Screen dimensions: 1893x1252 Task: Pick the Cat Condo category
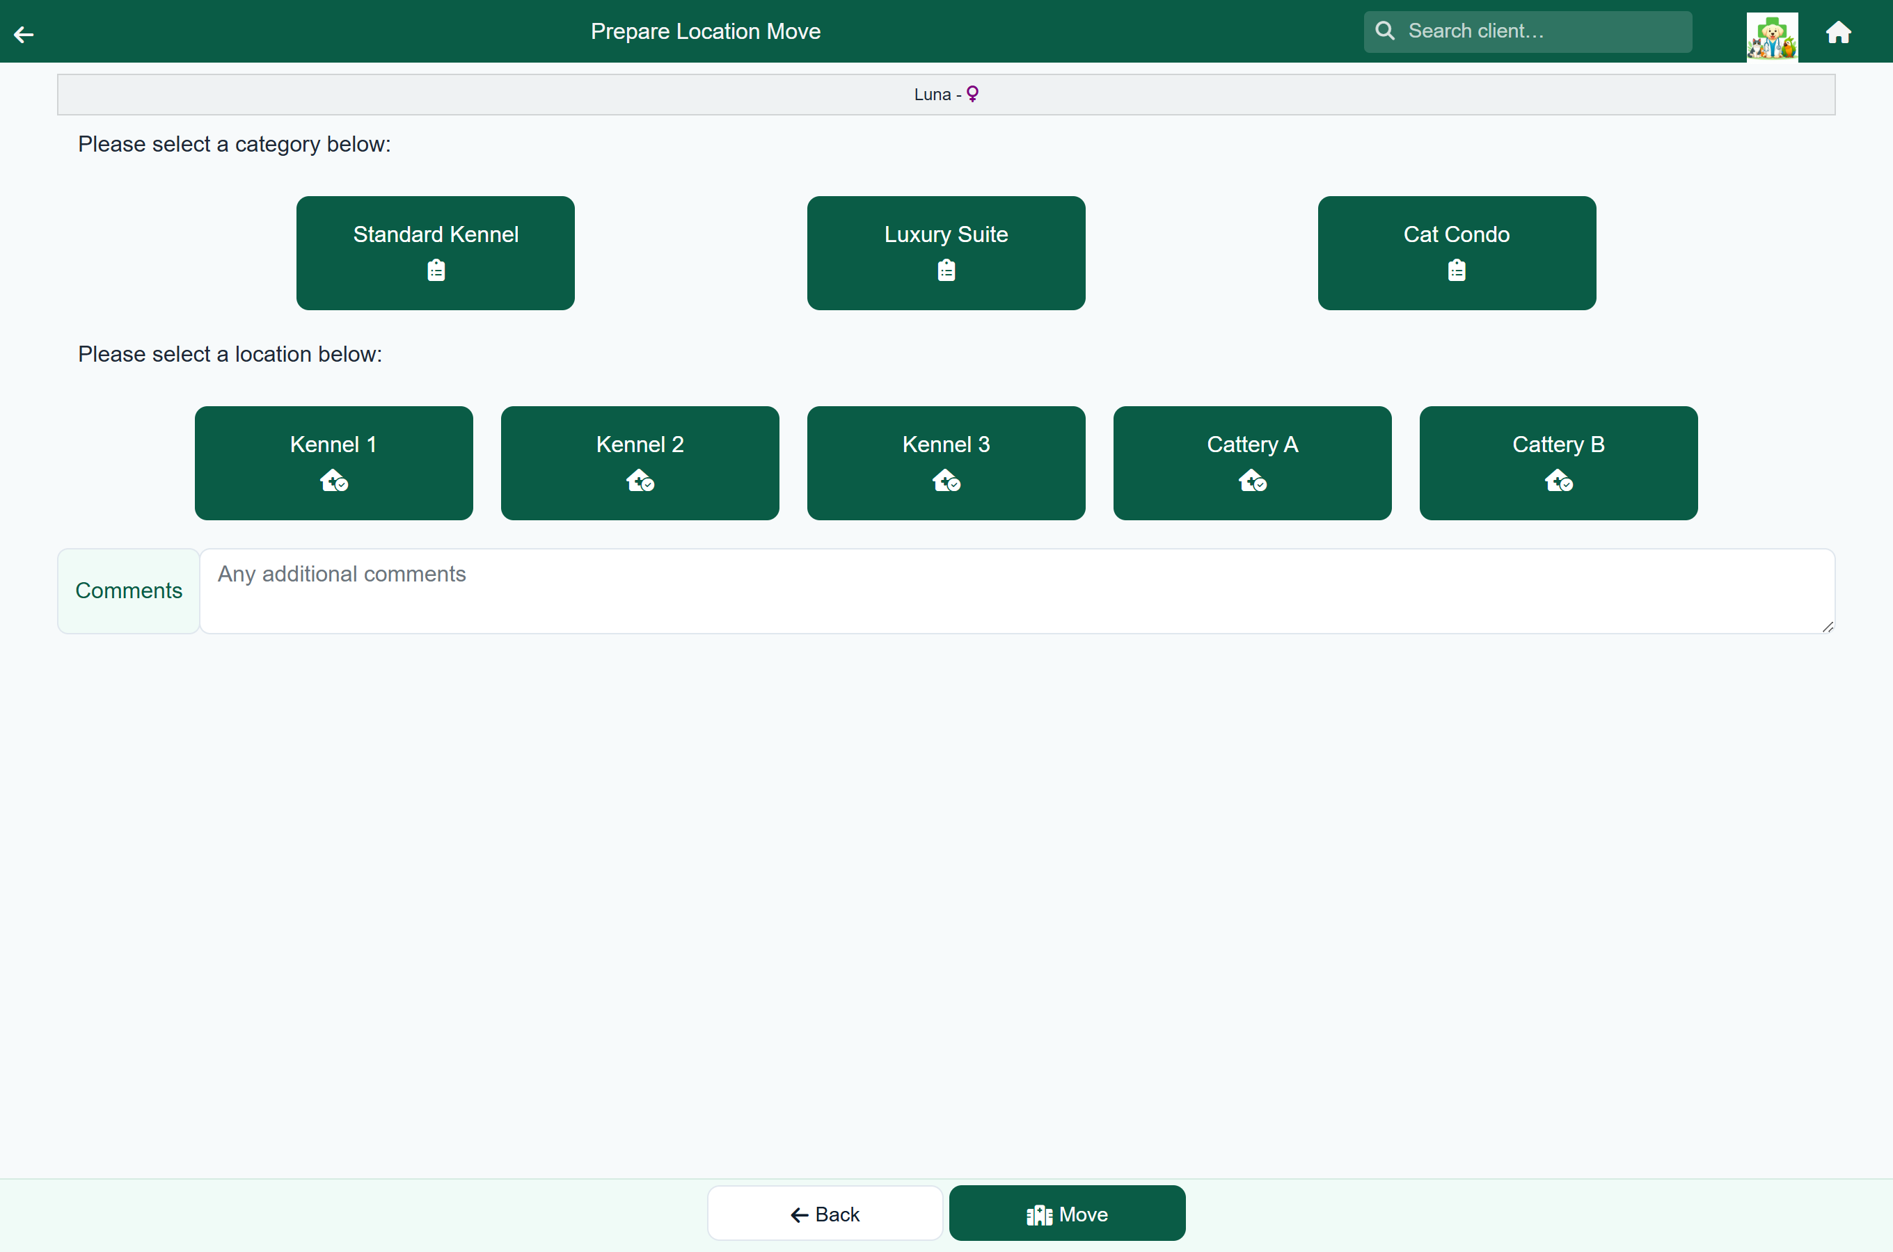coord(1456,253)
